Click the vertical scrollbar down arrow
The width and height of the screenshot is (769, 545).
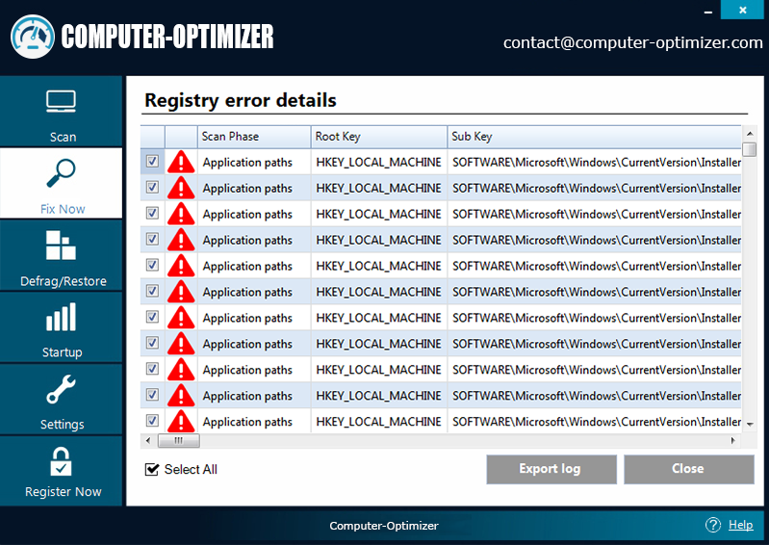click(750, 425)
